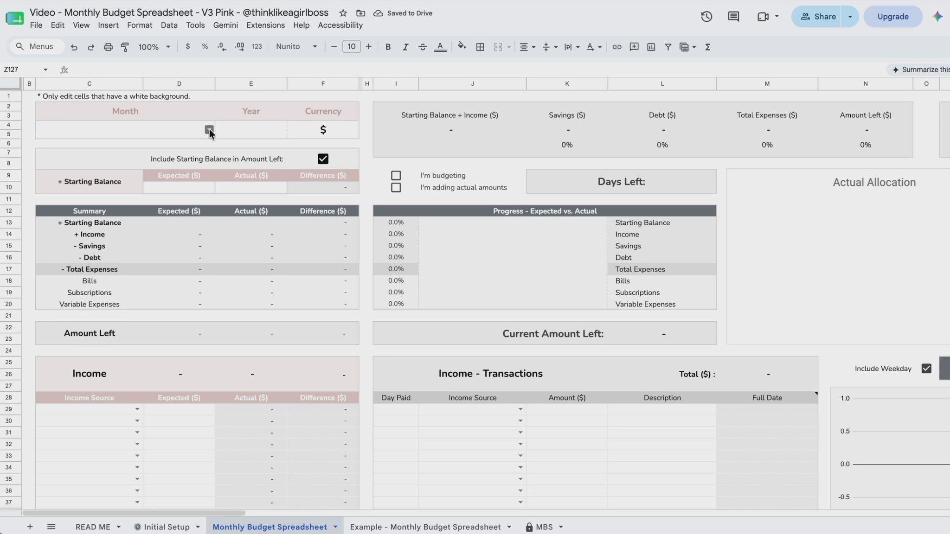The image size is (950, 534).
Task: Click the Menus search box
Action: pyautogui.click(x=36, y=46)
